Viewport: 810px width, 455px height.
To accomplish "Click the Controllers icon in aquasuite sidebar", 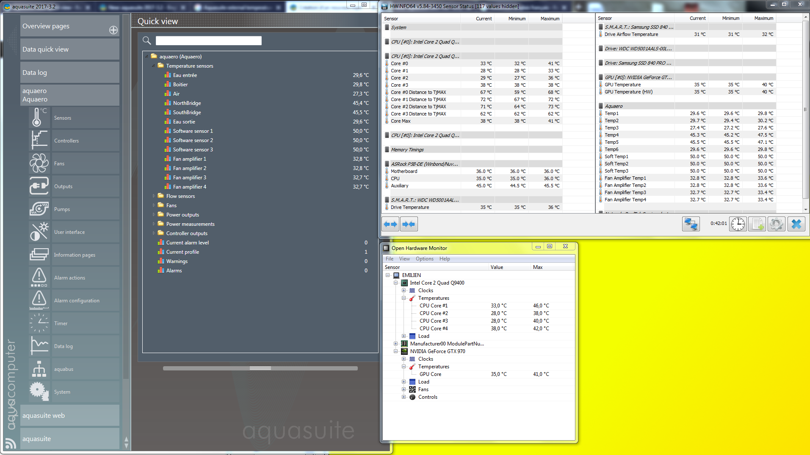I will (39, 140).
